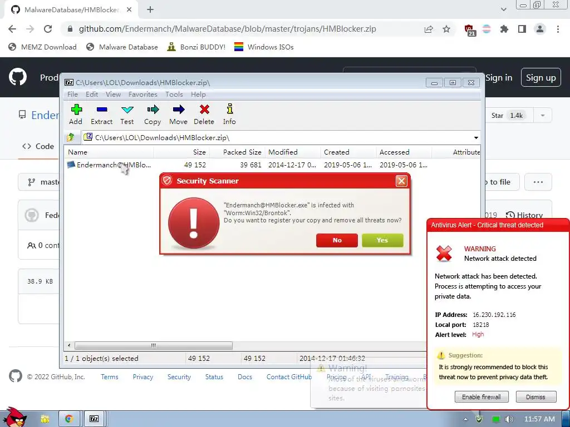Open the Tools menu in 7-Zip
Viewport: 570px width, 427px height.
[174, 95]
